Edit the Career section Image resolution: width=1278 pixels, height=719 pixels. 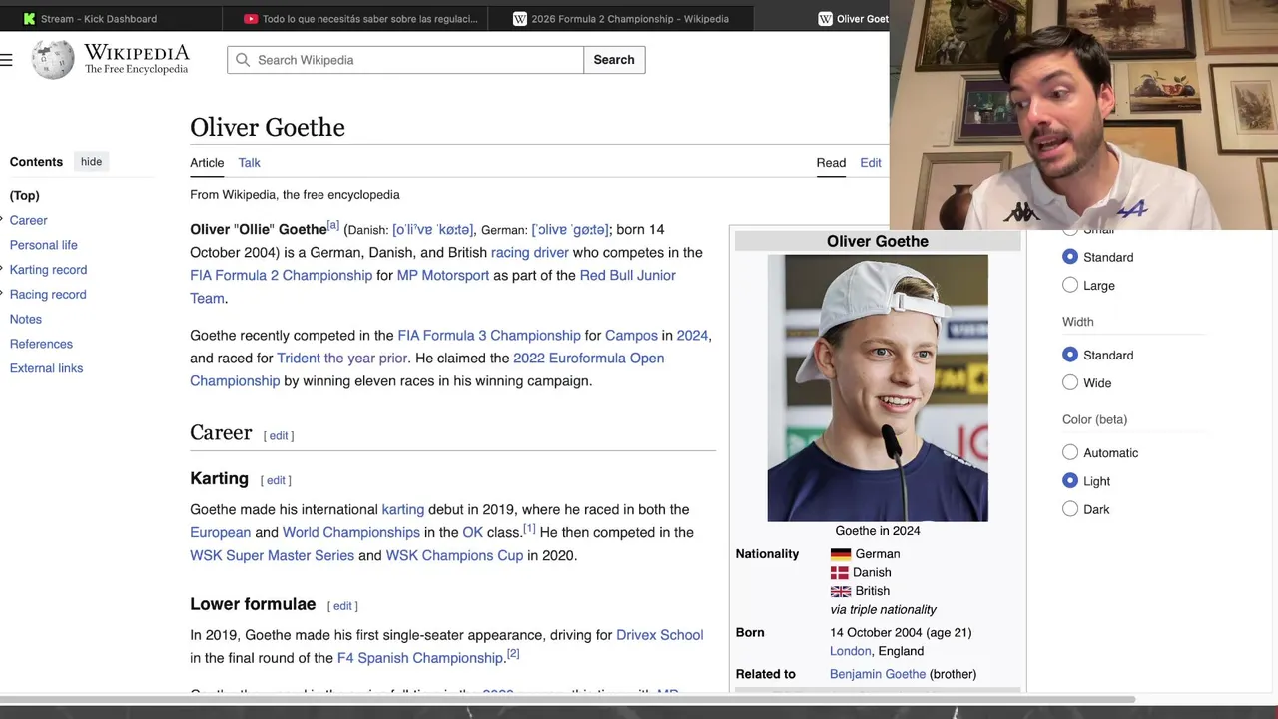coord(279,436)
